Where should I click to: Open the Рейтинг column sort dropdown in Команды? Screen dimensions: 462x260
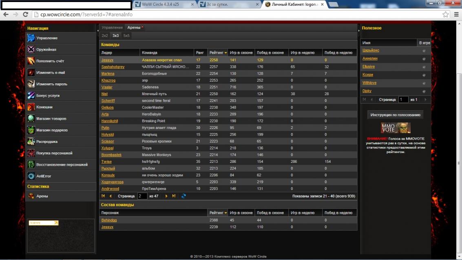tap(225, 53)
